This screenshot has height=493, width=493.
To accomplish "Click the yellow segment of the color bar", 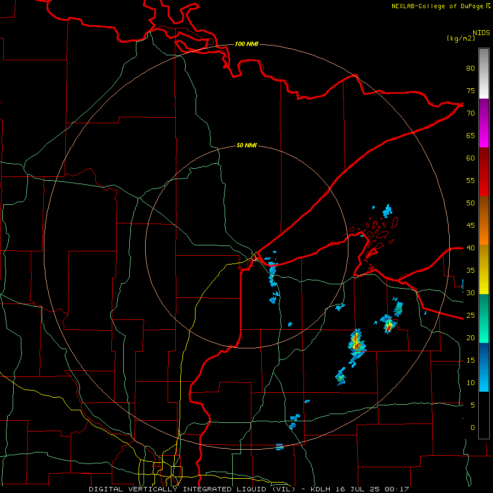I will [484, 270].
